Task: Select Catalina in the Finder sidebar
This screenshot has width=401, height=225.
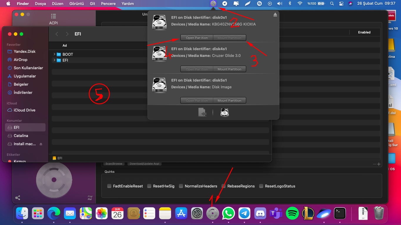Action: click(21, 136)
